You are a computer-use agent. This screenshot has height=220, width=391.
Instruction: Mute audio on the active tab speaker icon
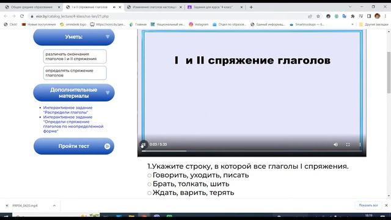click(x=114, y=7)
